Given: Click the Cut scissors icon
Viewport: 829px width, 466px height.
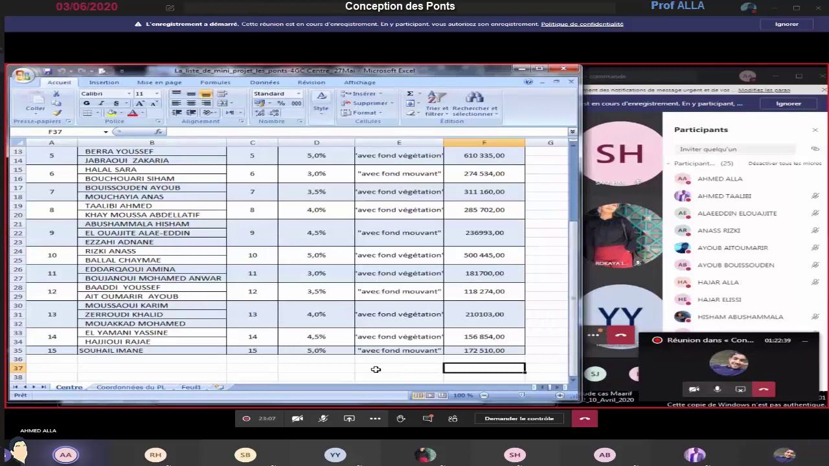Looking at the screenshot, I should point(56,94).
